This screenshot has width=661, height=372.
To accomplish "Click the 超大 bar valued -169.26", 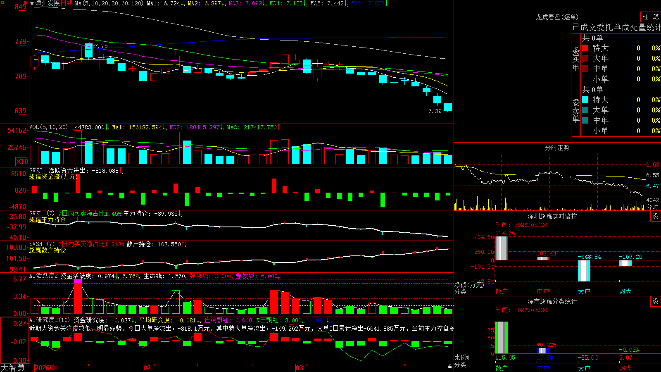I will coord(625,263).
